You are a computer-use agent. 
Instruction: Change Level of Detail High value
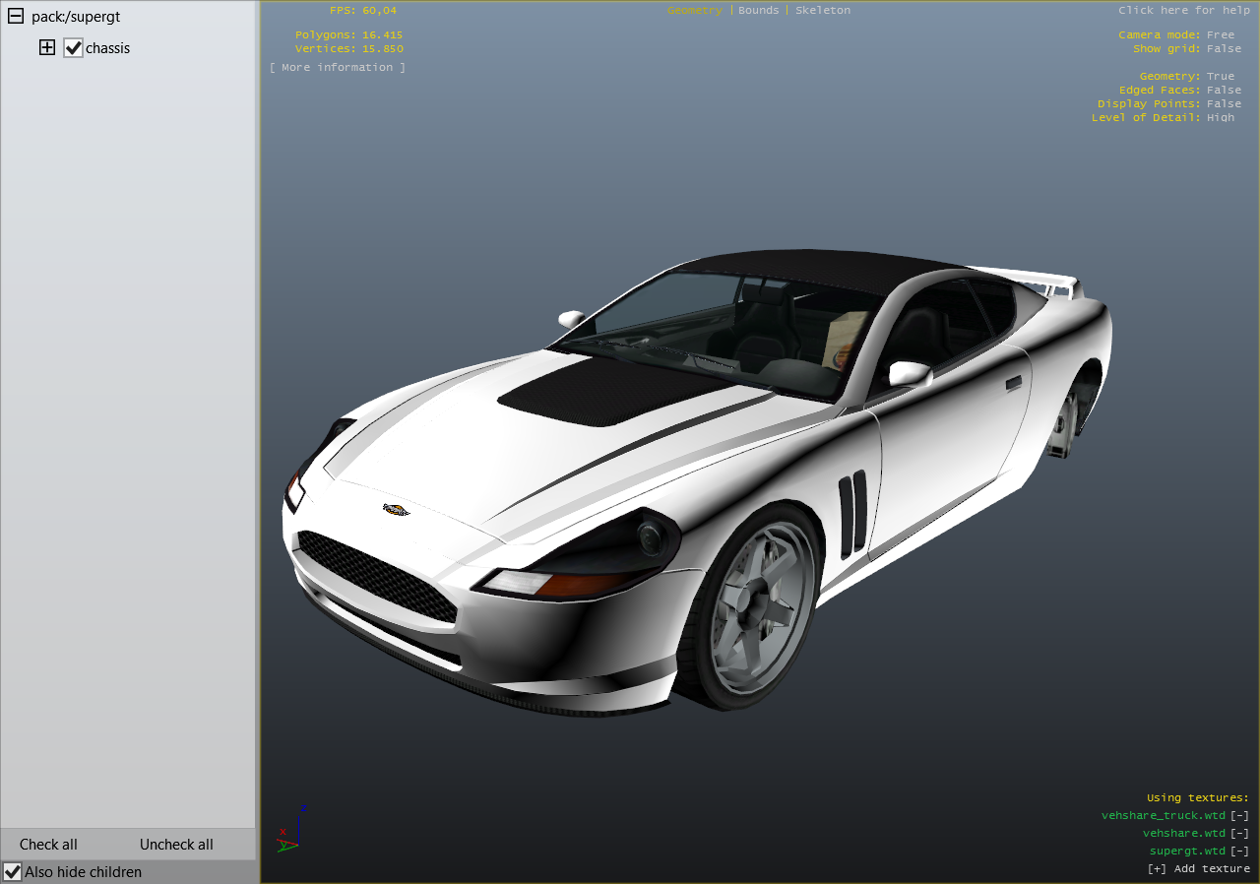[x=1220, y=117]
